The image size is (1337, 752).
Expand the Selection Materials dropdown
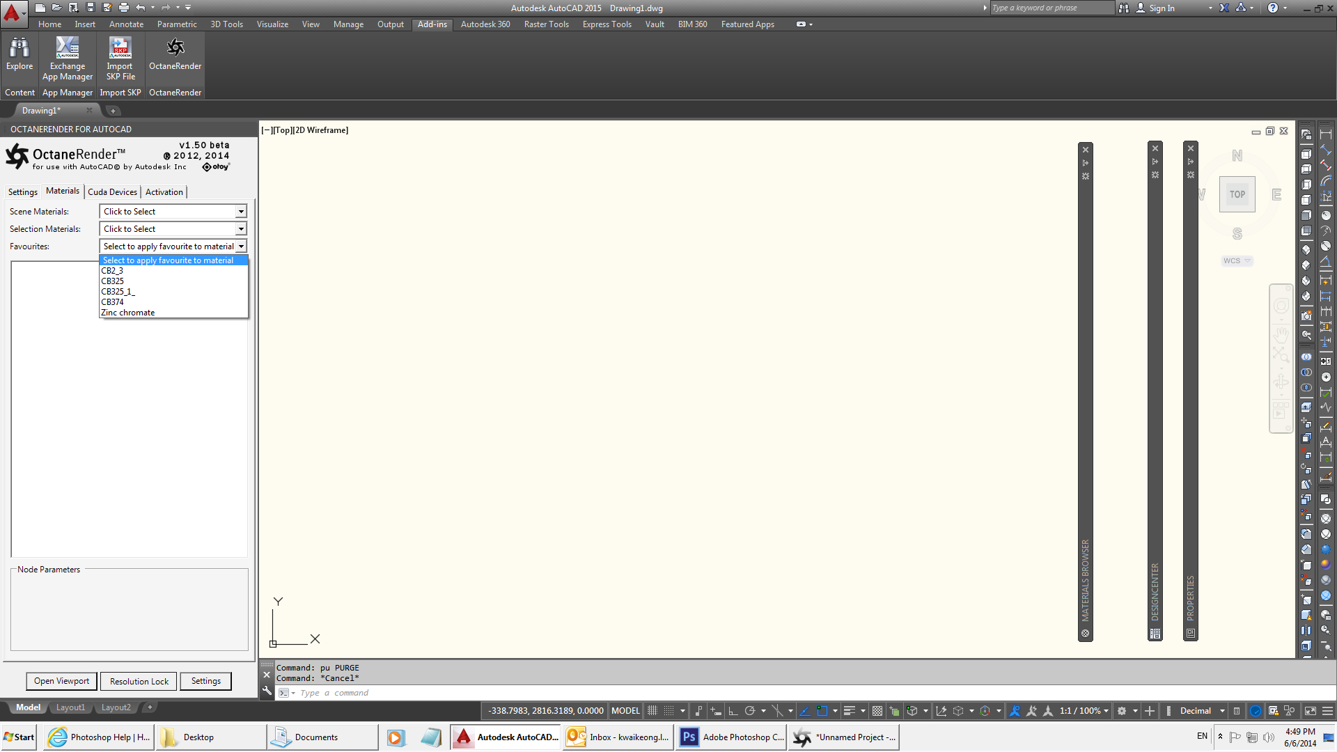tap(241, 229)
